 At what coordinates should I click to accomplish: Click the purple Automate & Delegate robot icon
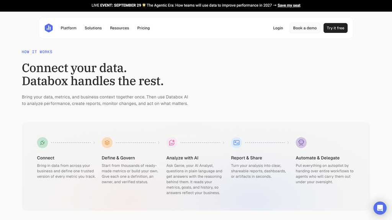[301, 143]
